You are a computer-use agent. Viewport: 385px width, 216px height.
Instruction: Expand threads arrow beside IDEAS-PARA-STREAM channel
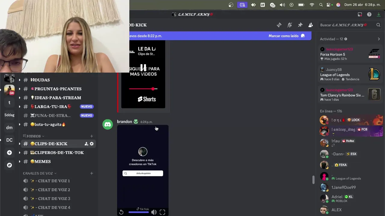point(20,98)
